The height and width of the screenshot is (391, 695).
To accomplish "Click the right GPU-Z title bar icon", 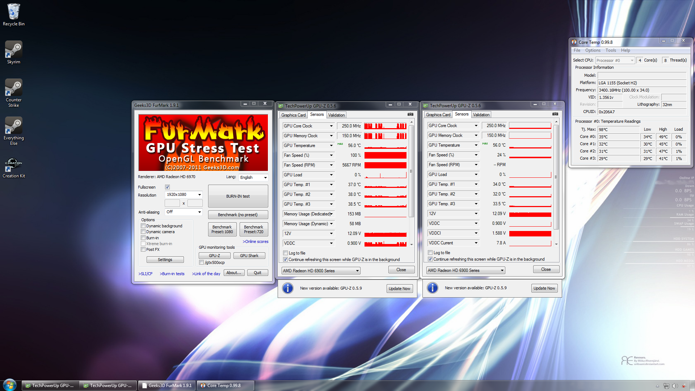I will coord(426,105).
